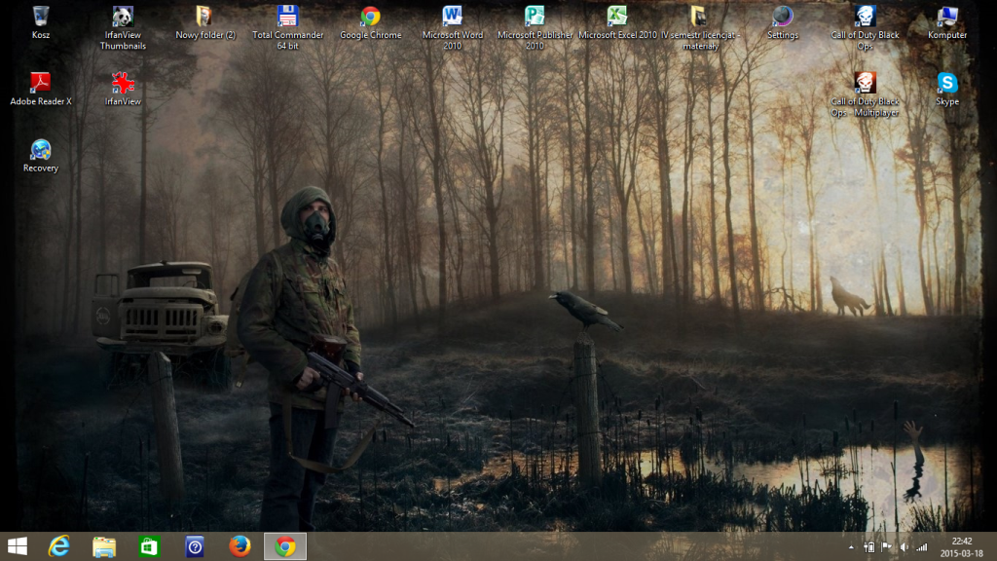Switch to the active Chrome taskbar button

tap(285, 546)
